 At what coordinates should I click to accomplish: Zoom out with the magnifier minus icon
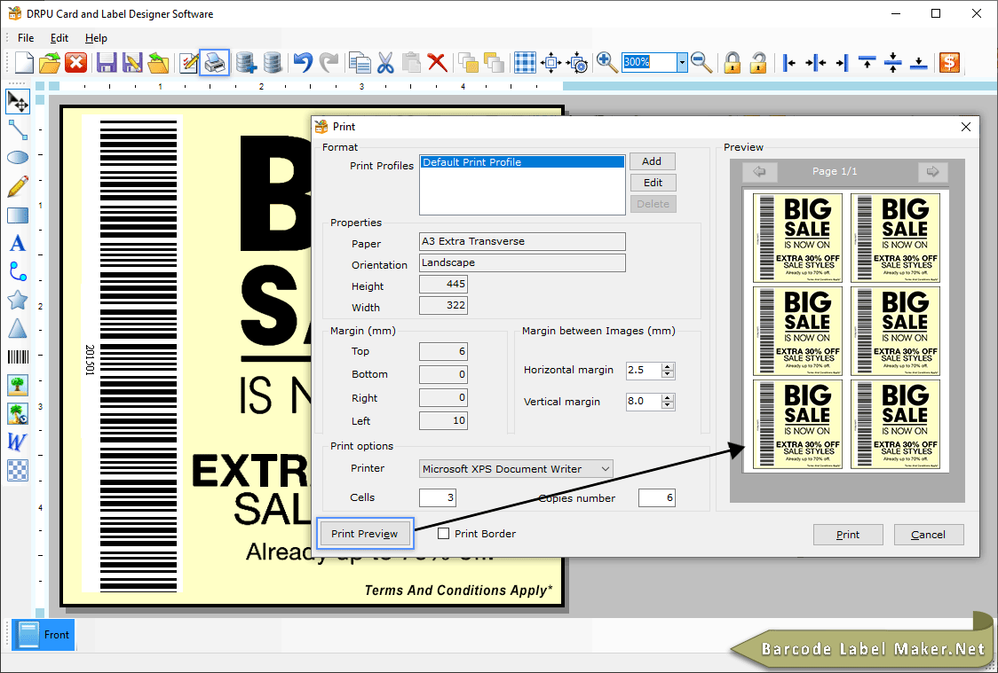pyautogui.click(x=701, y=62)
